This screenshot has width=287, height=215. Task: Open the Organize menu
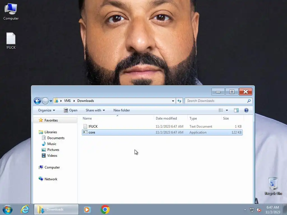[x=47, y=110]
